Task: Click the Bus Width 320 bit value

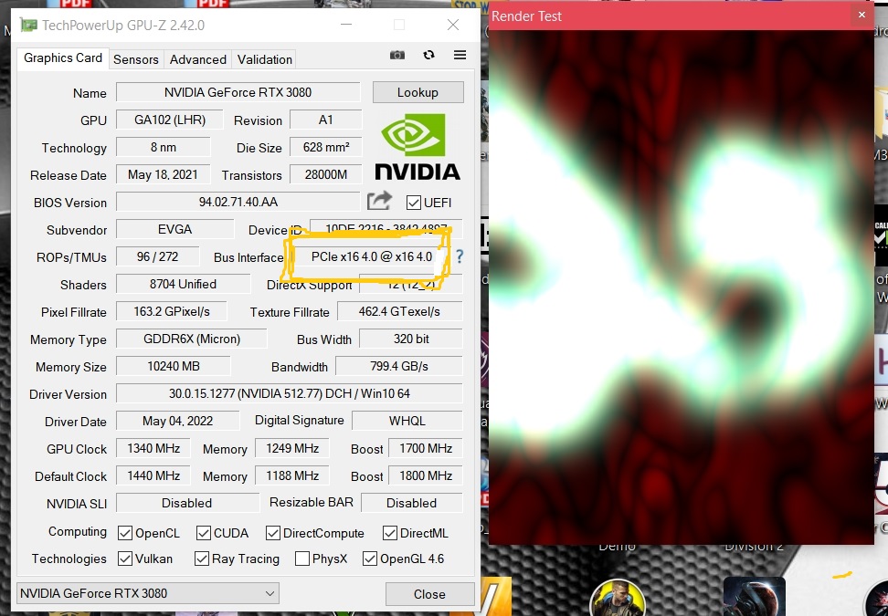Action: click(x=410, y=339)
